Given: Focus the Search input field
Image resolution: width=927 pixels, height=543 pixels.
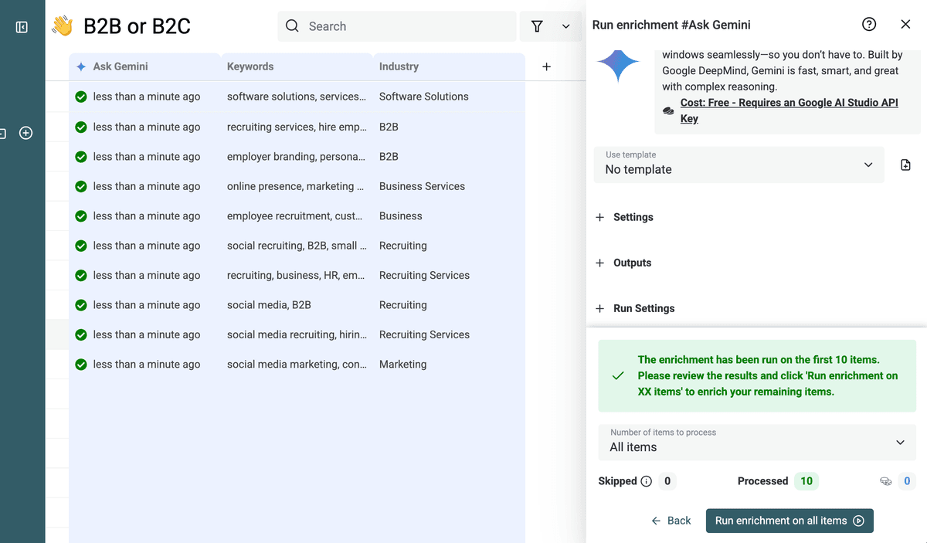Looking at the screenshot, I should (x=397, y=26).
